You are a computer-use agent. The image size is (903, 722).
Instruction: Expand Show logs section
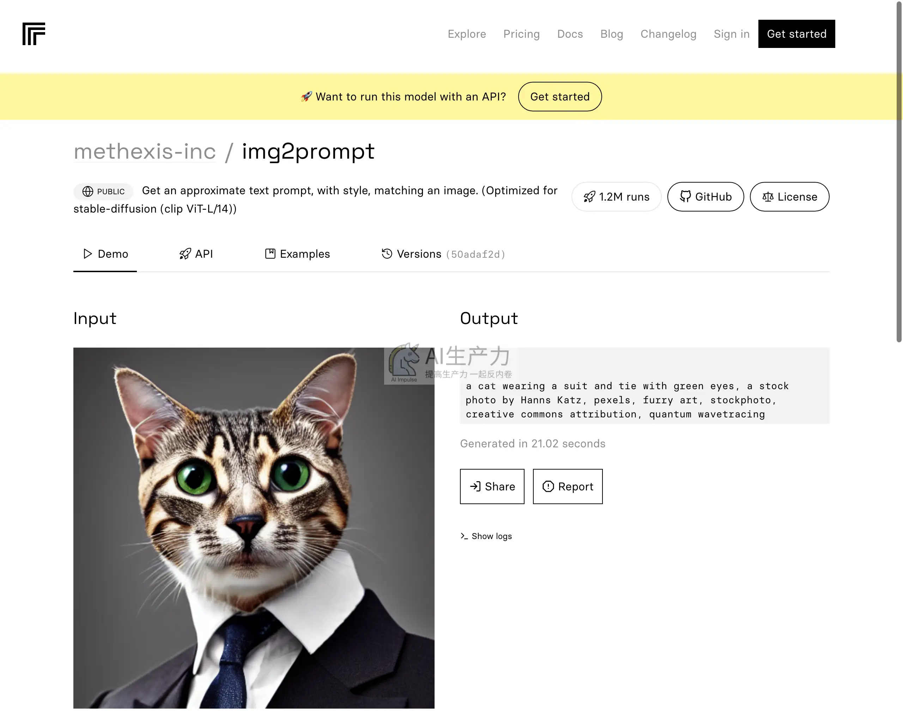[486, 536]
